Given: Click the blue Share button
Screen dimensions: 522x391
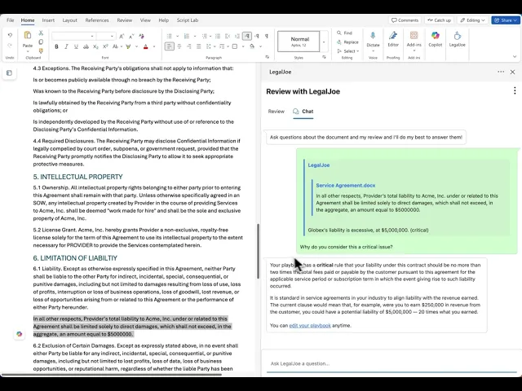Looking at the screenshot, I should tap(506, 20).
